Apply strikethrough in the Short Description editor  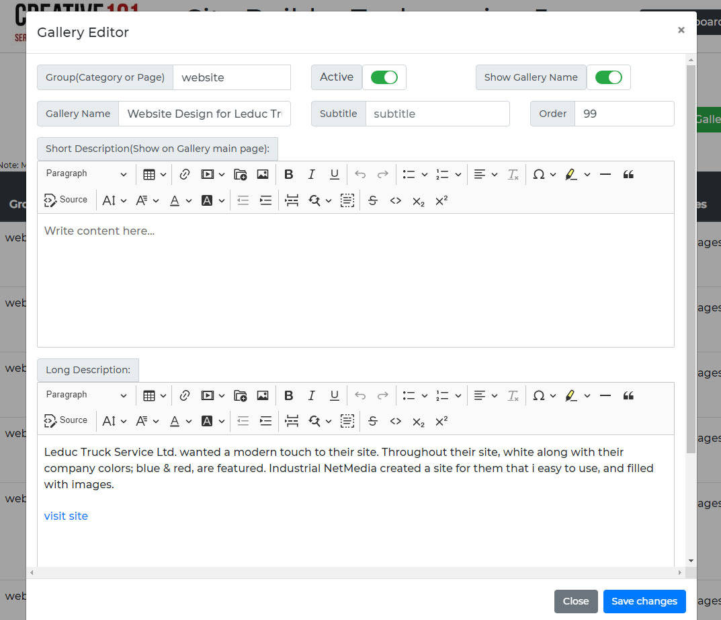373,200
